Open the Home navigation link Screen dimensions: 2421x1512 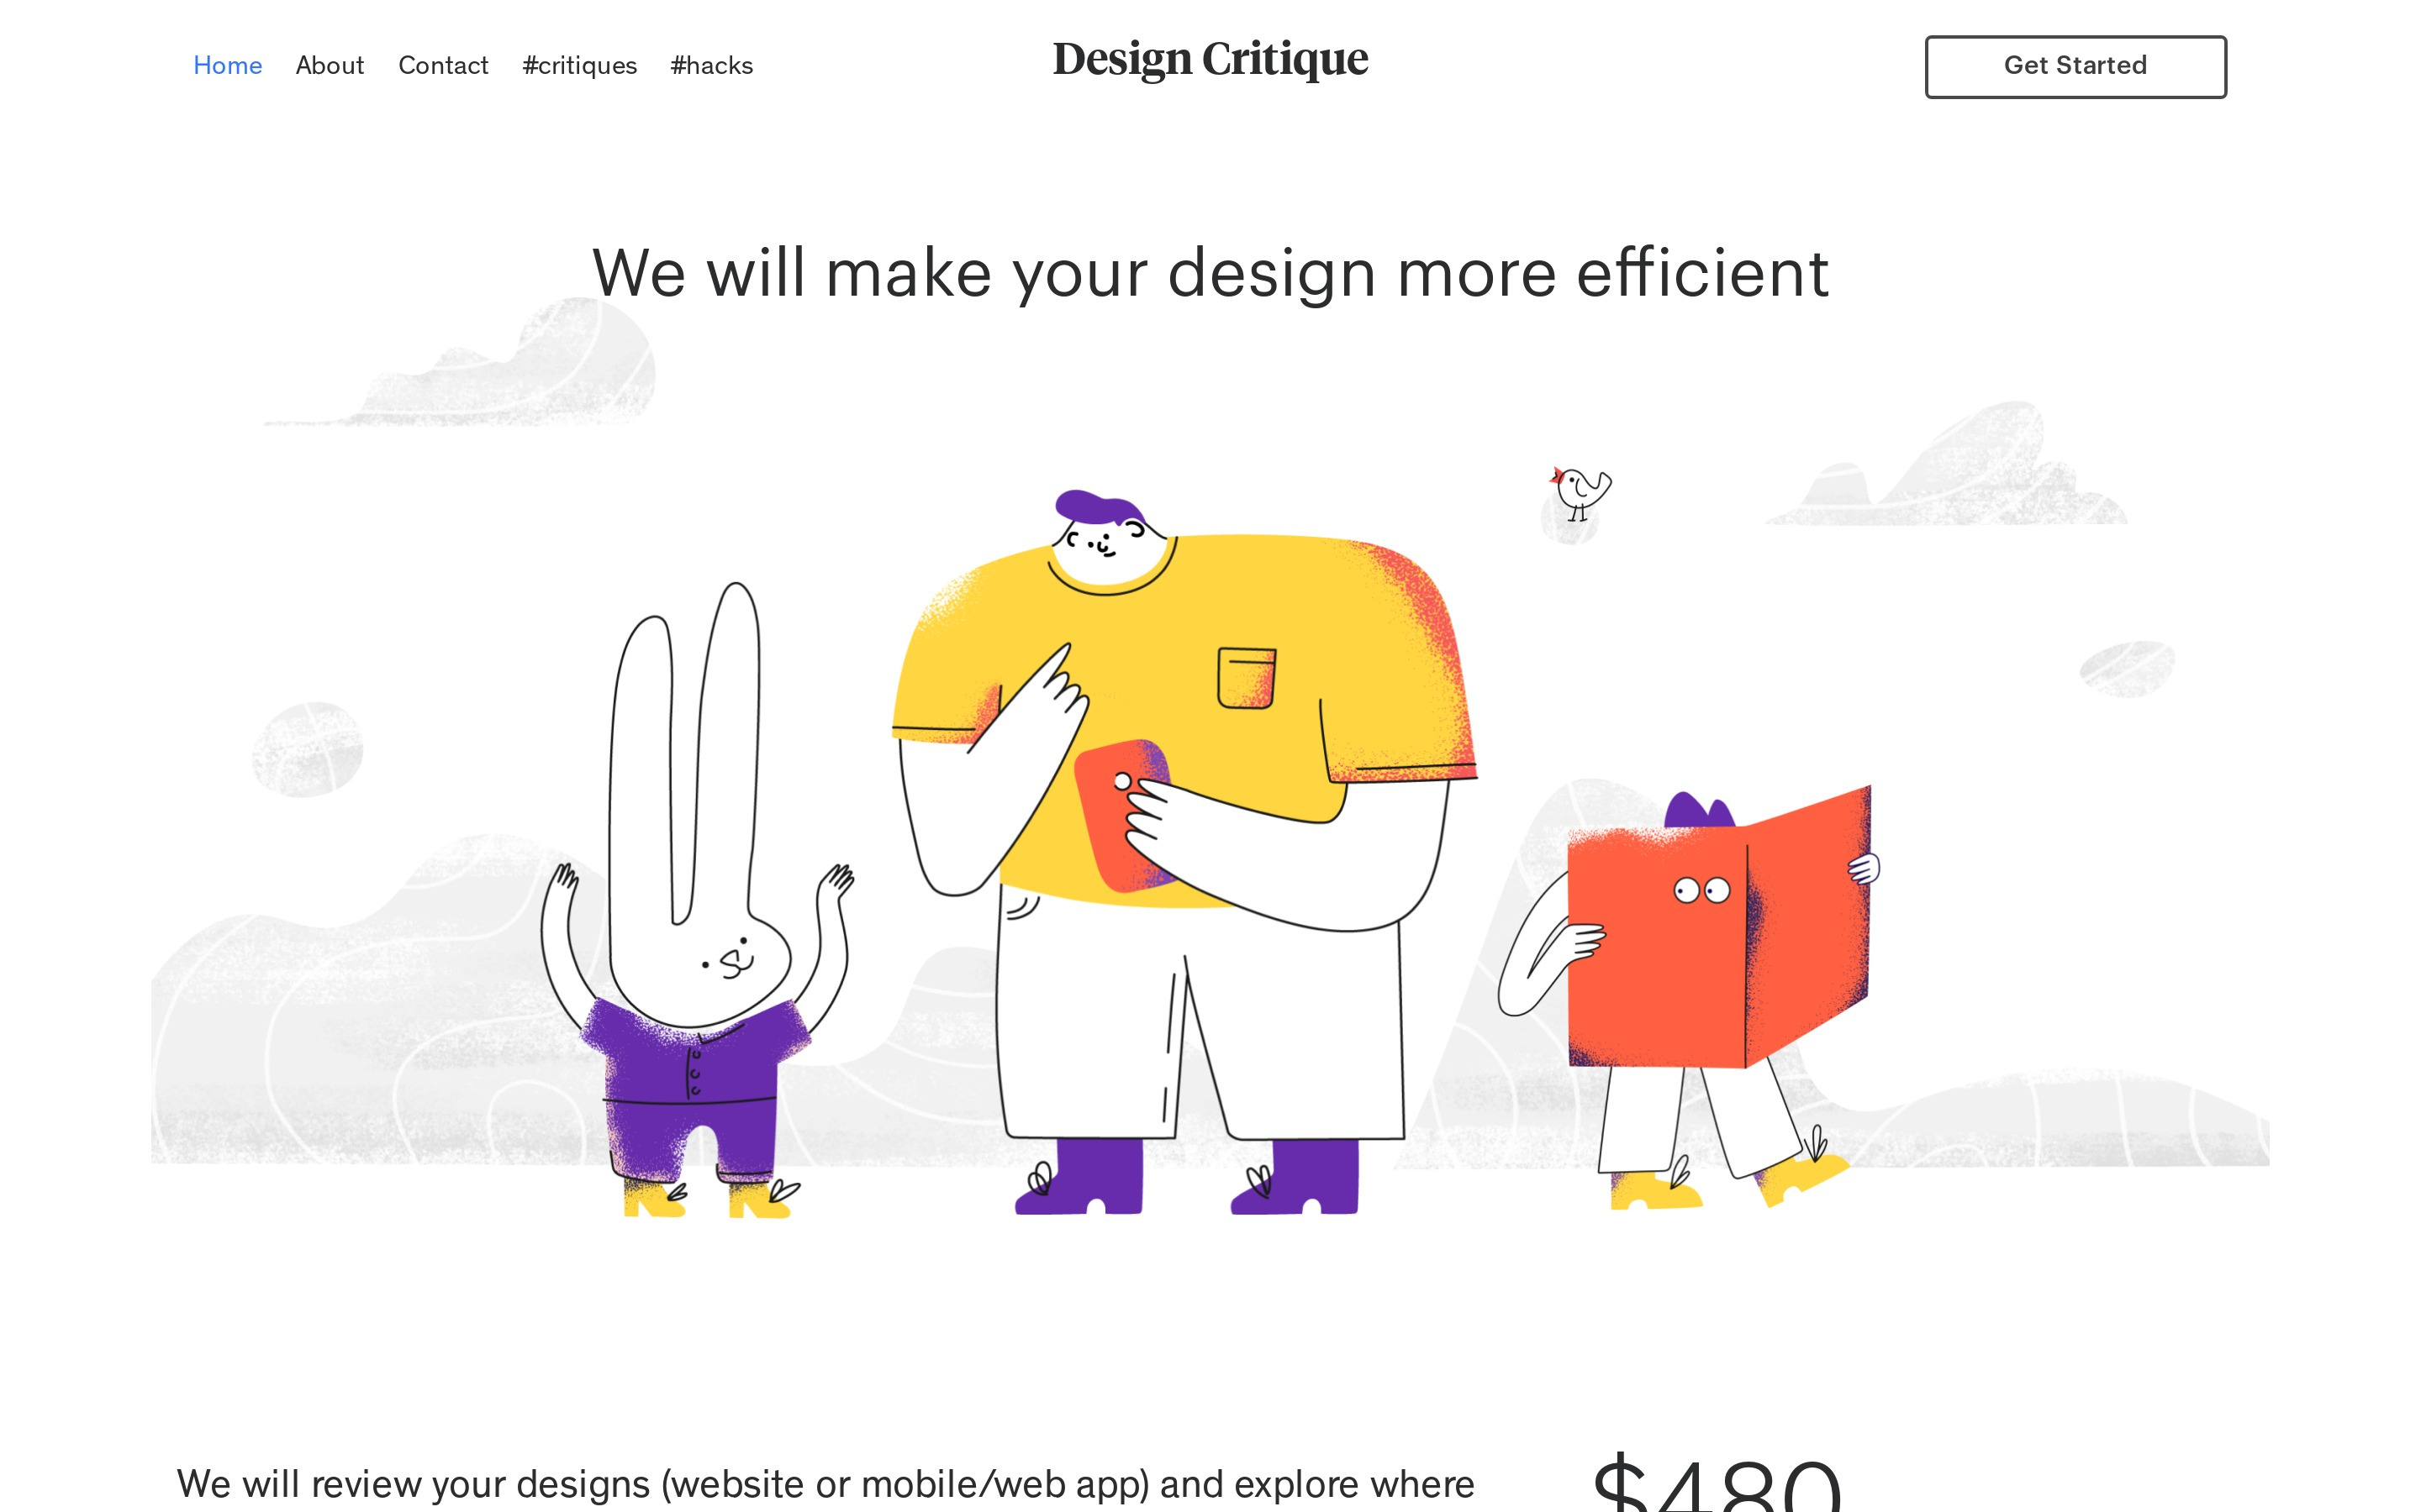tap(227, 66)
